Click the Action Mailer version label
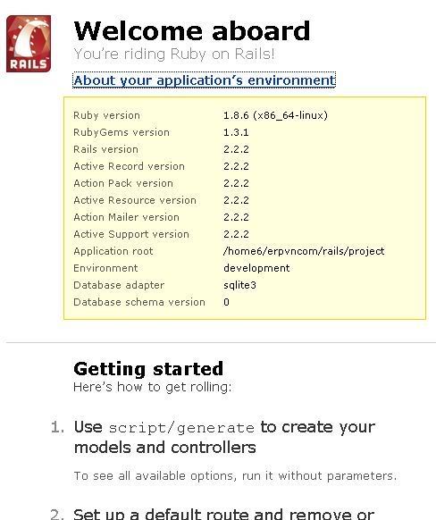 pos(126,217)
